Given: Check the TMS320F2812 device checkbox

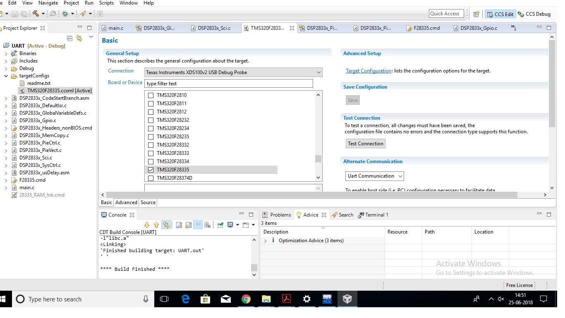Looking at the screenshot, I should point(151,112).
